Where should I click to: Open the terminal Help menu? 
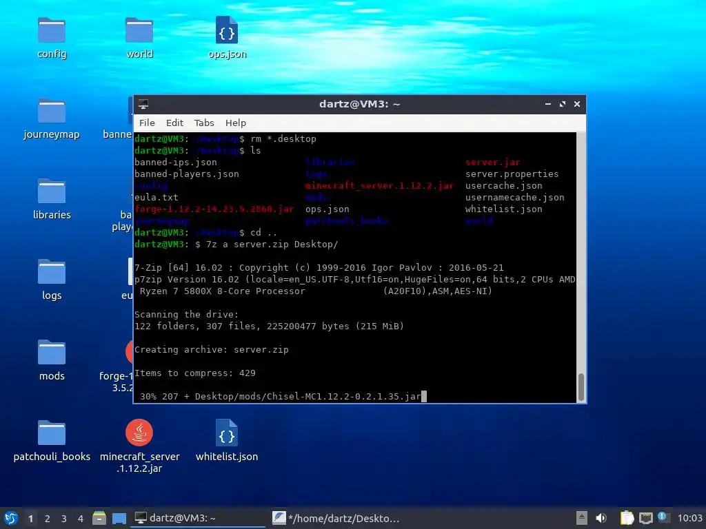coord(236,123)
